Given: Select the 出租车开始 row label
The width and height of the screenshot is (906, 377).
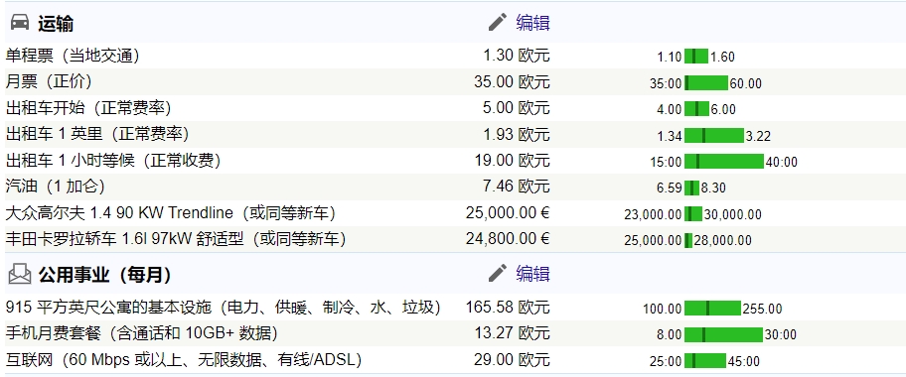Looking at the screenshot, I should click(88, 108).
